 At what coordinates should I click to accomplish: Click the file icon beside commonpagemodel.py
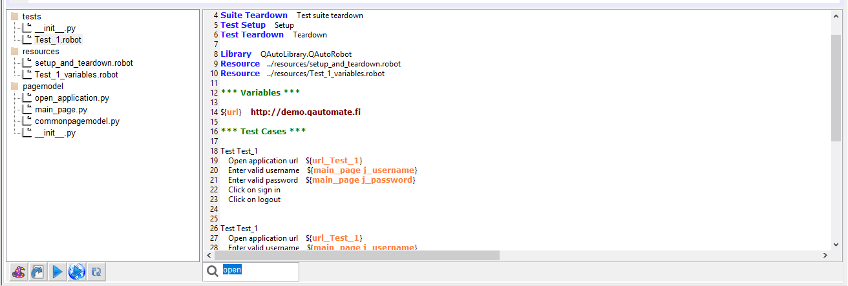(x=27, y=120)
